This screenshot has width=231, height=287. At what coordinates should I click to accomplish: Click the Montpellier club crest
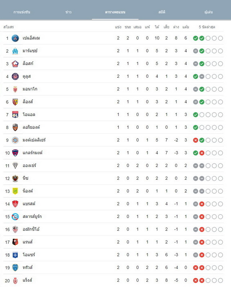[x=15, y=140]
